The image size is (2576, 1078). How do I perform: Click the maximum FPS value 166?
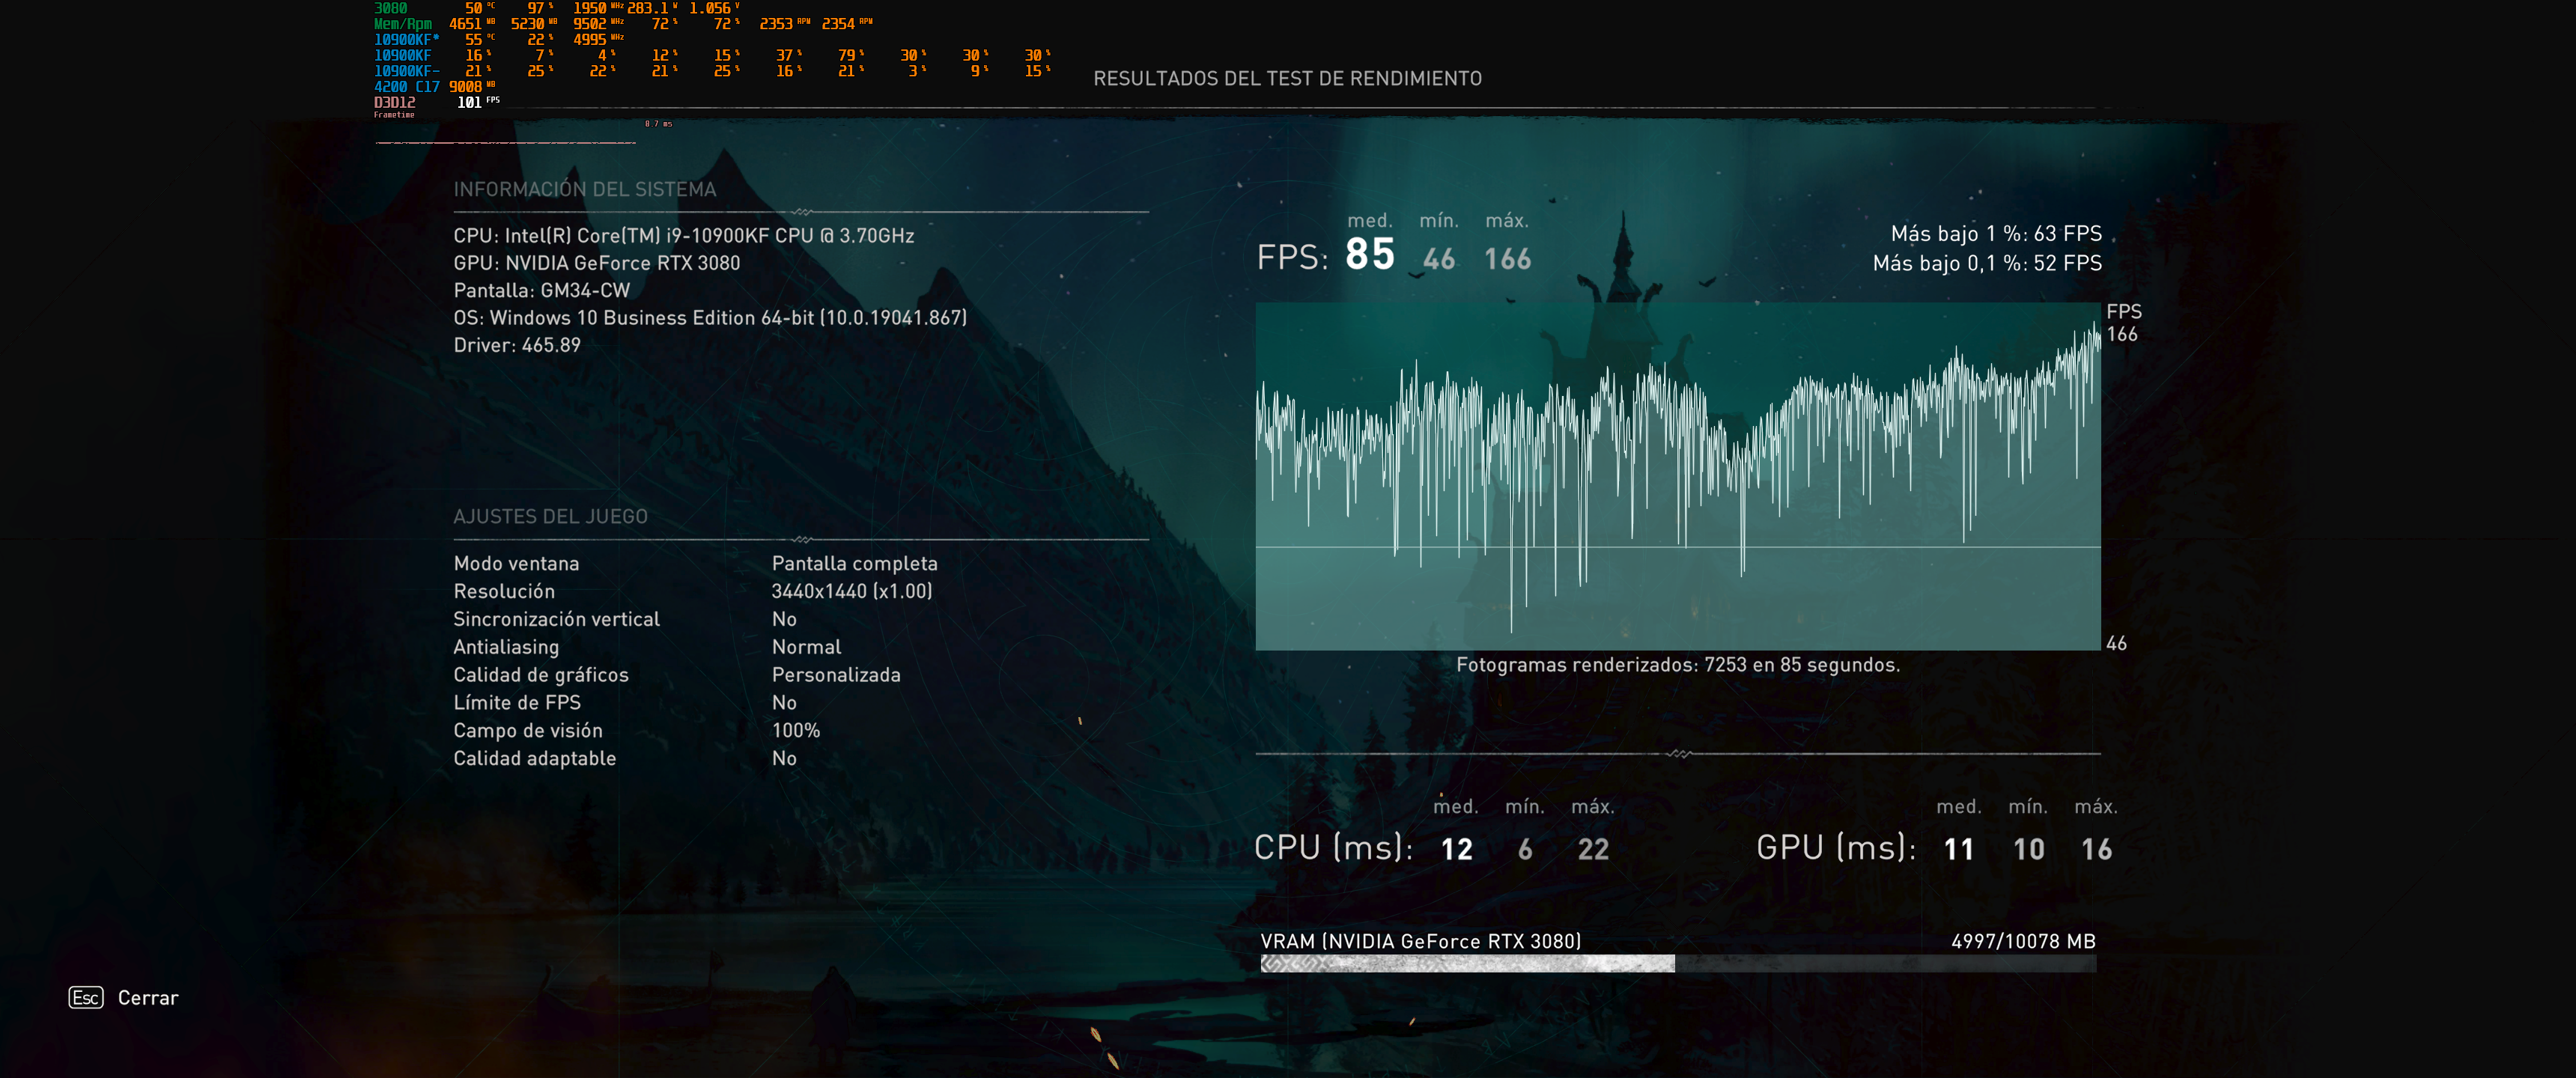[1507, 259]
